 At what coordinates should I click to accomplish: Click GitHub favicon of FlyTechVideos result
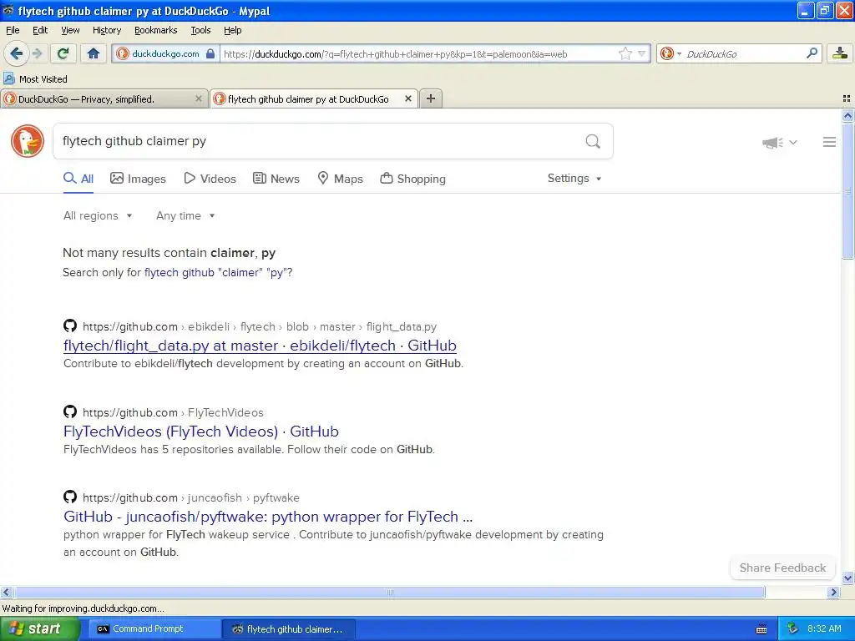point(70,411)
